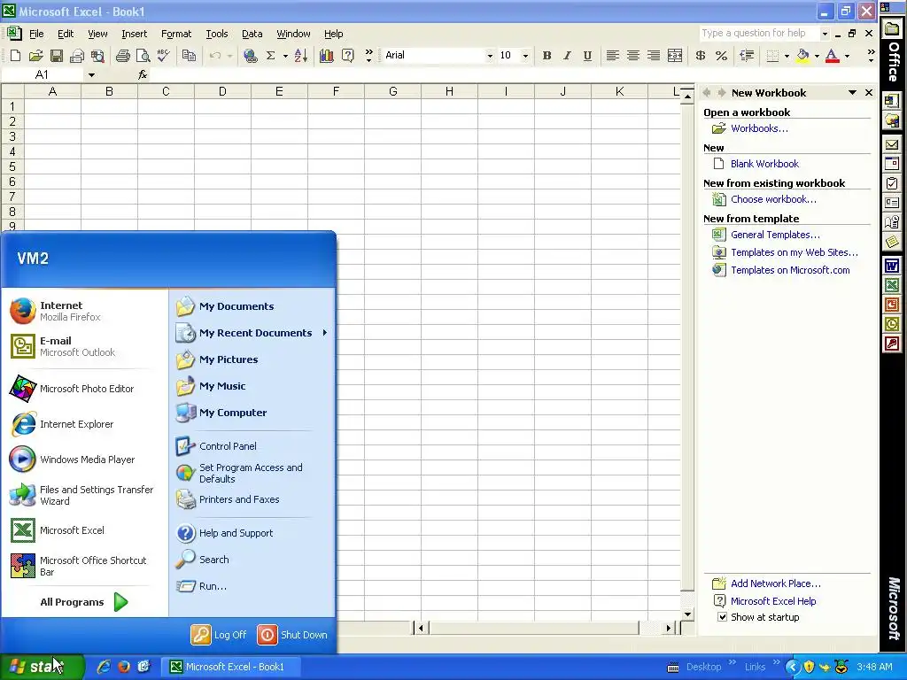Open Print Preview from the toolbar

click(x=143, y=56)
